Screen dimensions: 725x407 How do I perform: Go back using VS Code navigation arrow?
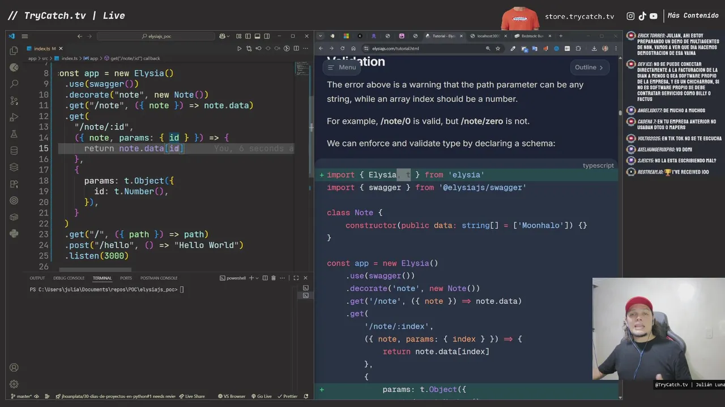click(x=80, y=36)
